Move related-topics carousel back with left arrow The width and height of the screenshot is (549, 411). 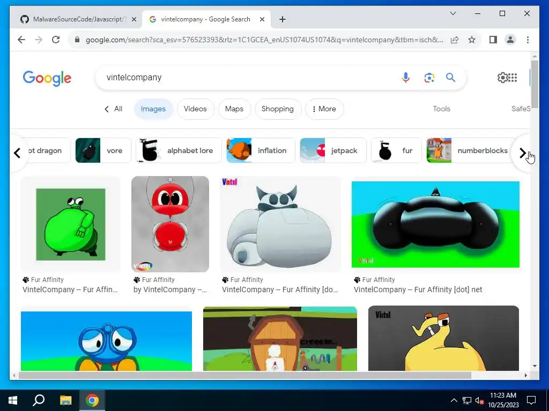pyautogui.click(x=17, y=153)
